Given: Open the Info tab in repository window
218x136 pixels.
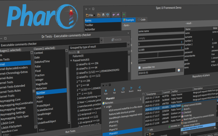Looking at the screenshot, I should (150, 130).
